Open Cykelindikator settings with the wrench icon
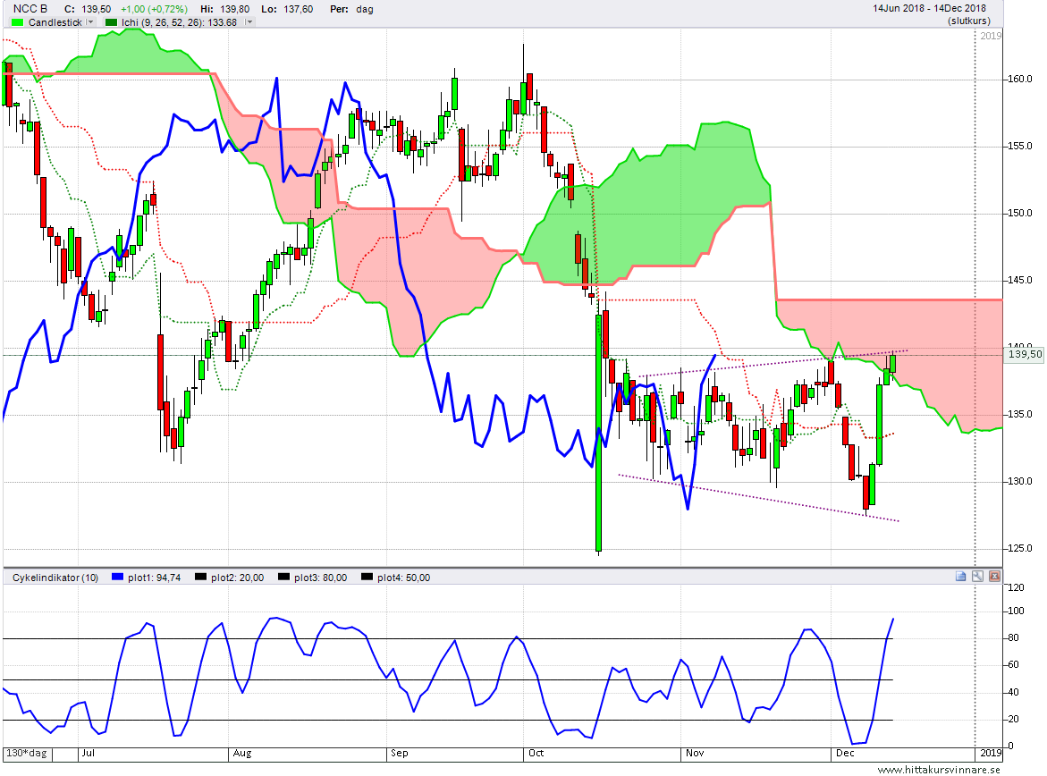1047x776 pixels. 977,577
